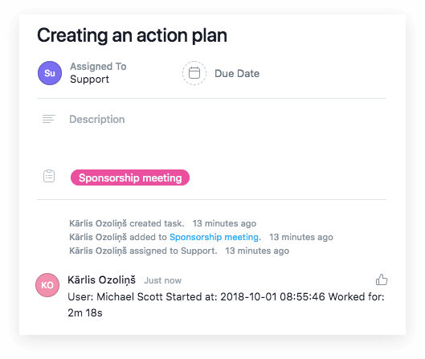This screenshot has height=359, width=425.
Task: Select the Michael Scott comment text
Action: [226, 305]
